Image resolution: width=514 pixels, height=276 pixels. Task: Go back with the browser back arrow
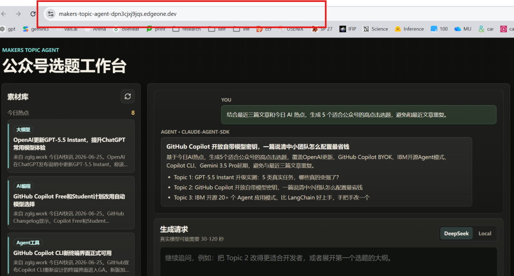4,14
